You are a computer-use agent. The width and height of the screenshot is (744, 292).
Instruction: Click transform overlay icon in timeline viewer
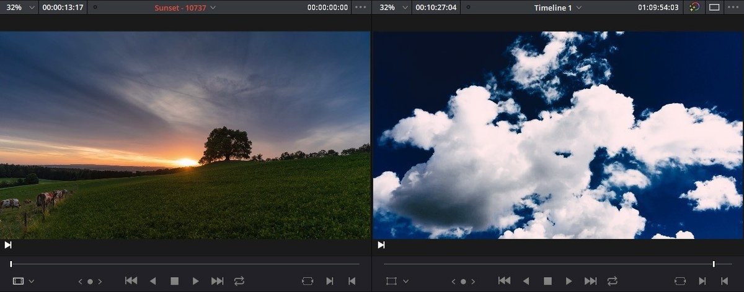pyautogui.click(x=391, y=281)
